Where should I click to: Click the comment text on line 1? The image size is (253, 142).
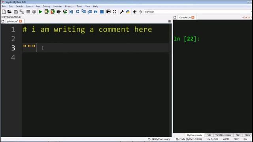pyautogui.click(x=87, y=30)
